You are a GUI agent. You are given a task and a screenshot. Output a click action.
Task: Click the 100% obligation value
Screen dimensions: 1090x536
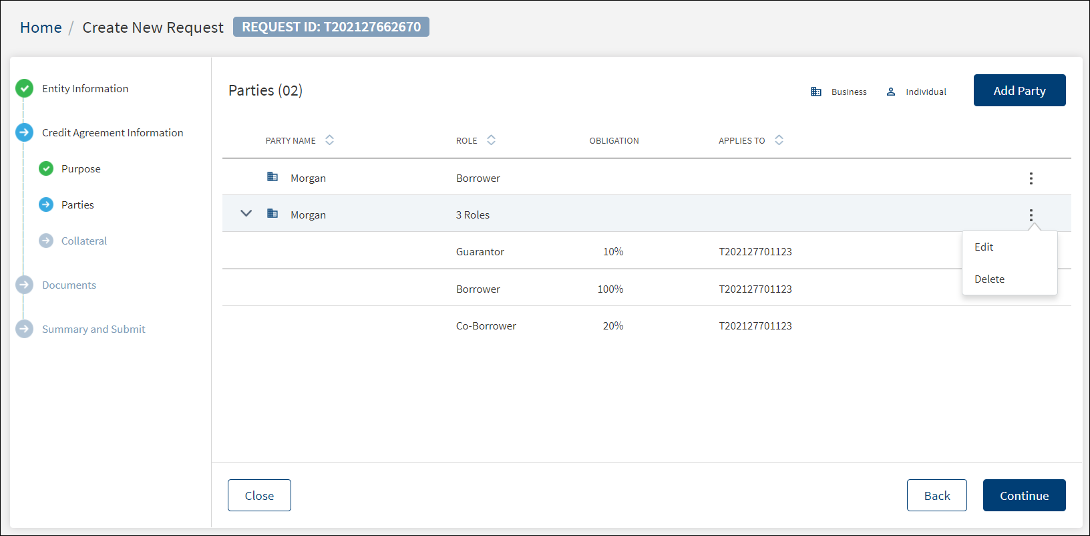610,289
